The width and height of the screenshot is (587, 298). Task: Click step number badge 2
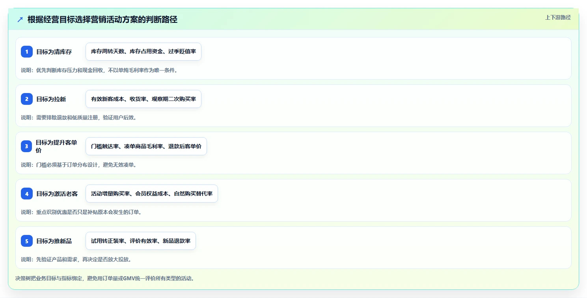point(27,99)
